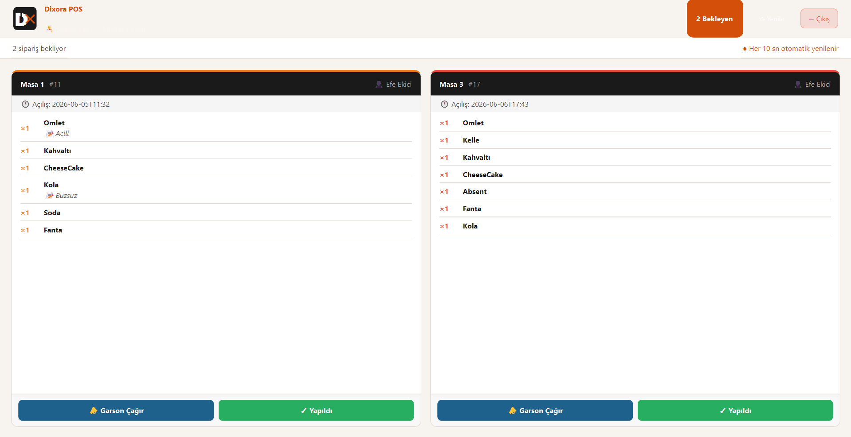The height and width of the screenshot is (437, 851).
Task: Call the waiter for Masa 3
Action: pos(535,410)
